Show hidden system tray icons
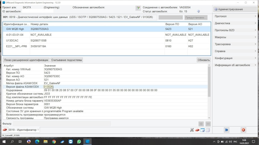Image resolution: width=259 pixels, height=145 pixels. click(214, 142)
